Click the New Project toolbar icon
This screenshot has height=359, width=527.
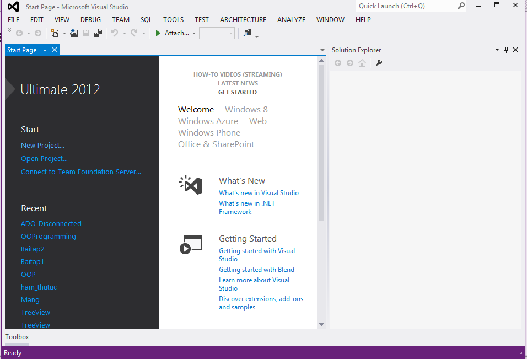55,33
